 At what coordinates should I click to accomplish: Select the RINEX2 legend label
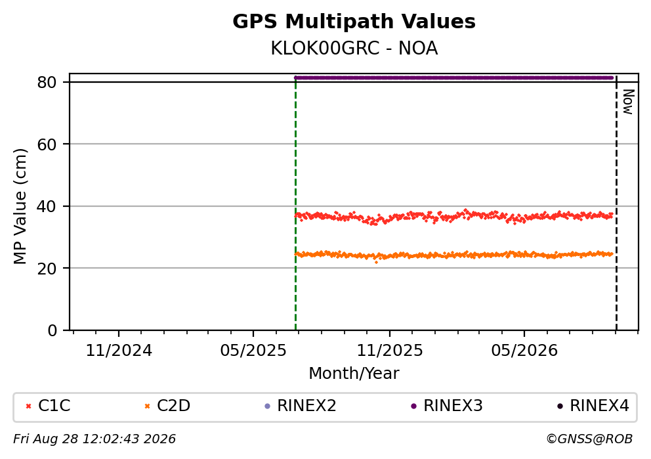[x=306, y=406]
